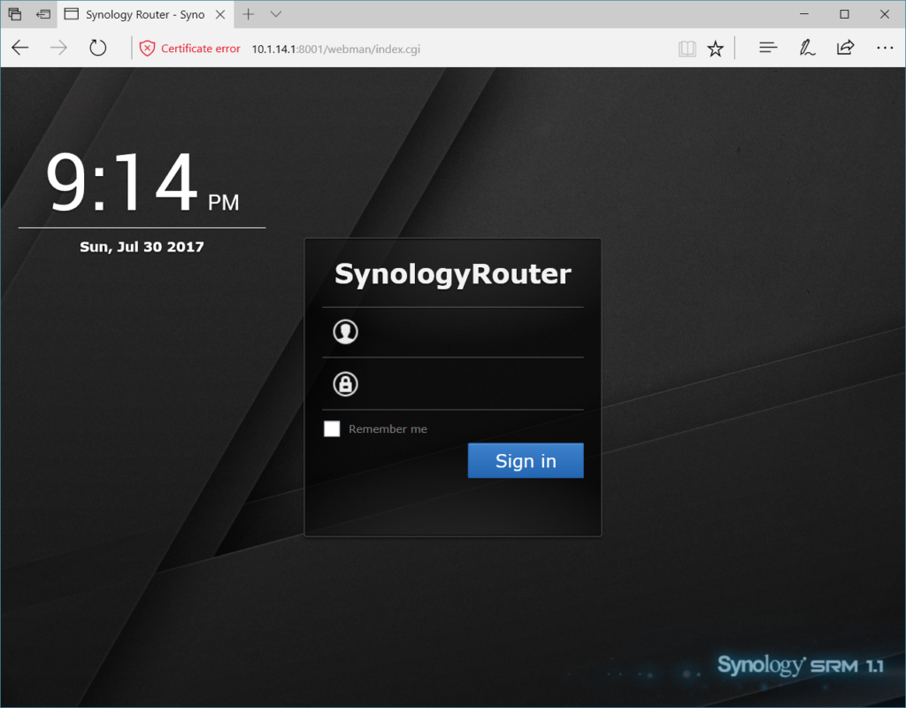Click the Remember me label
The width and height of the screenshot is (906, 708).
pos(388,429)
